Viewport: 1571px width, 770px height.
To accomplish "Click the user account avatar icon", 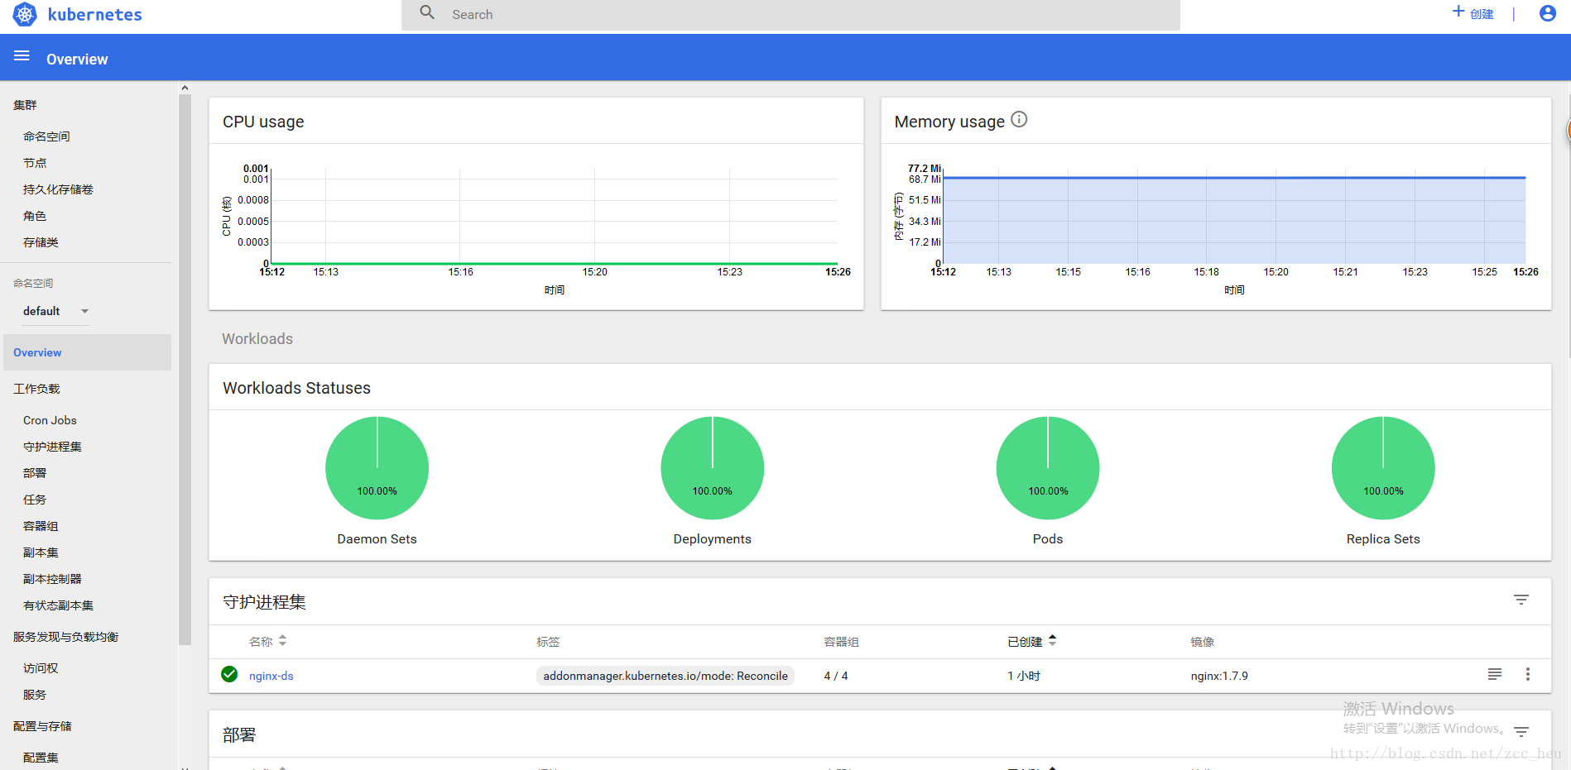I will coord(1547,13).
